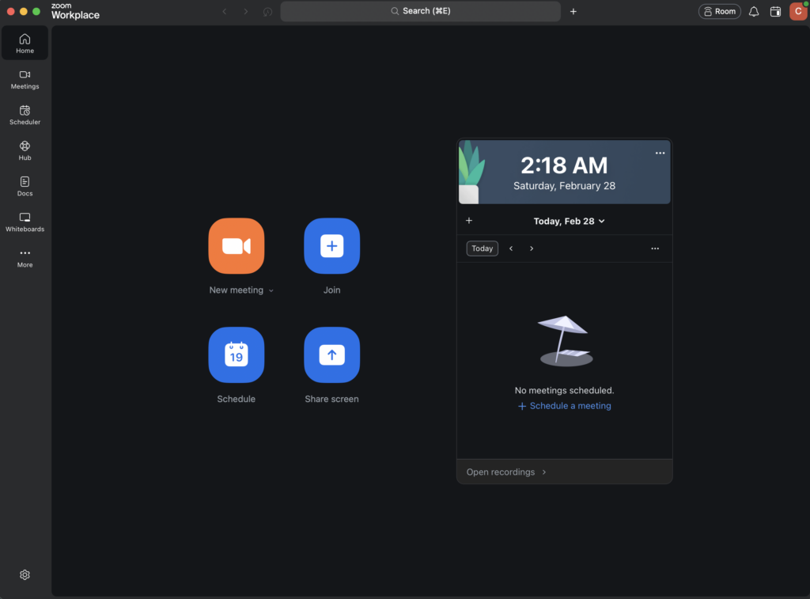The height and width of the screenshot is (599, 810).
Task: Click the 'Schedule a meeting' link
Action: (x=564, y=405)
